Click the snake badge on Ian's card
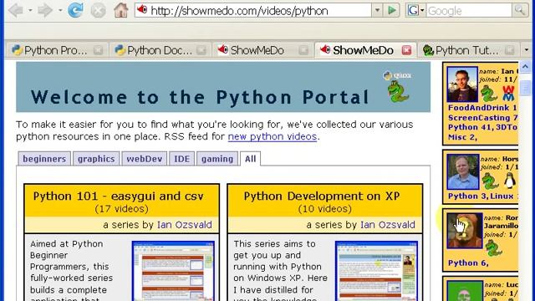This screenshot has height=301, width=535. 489,93
